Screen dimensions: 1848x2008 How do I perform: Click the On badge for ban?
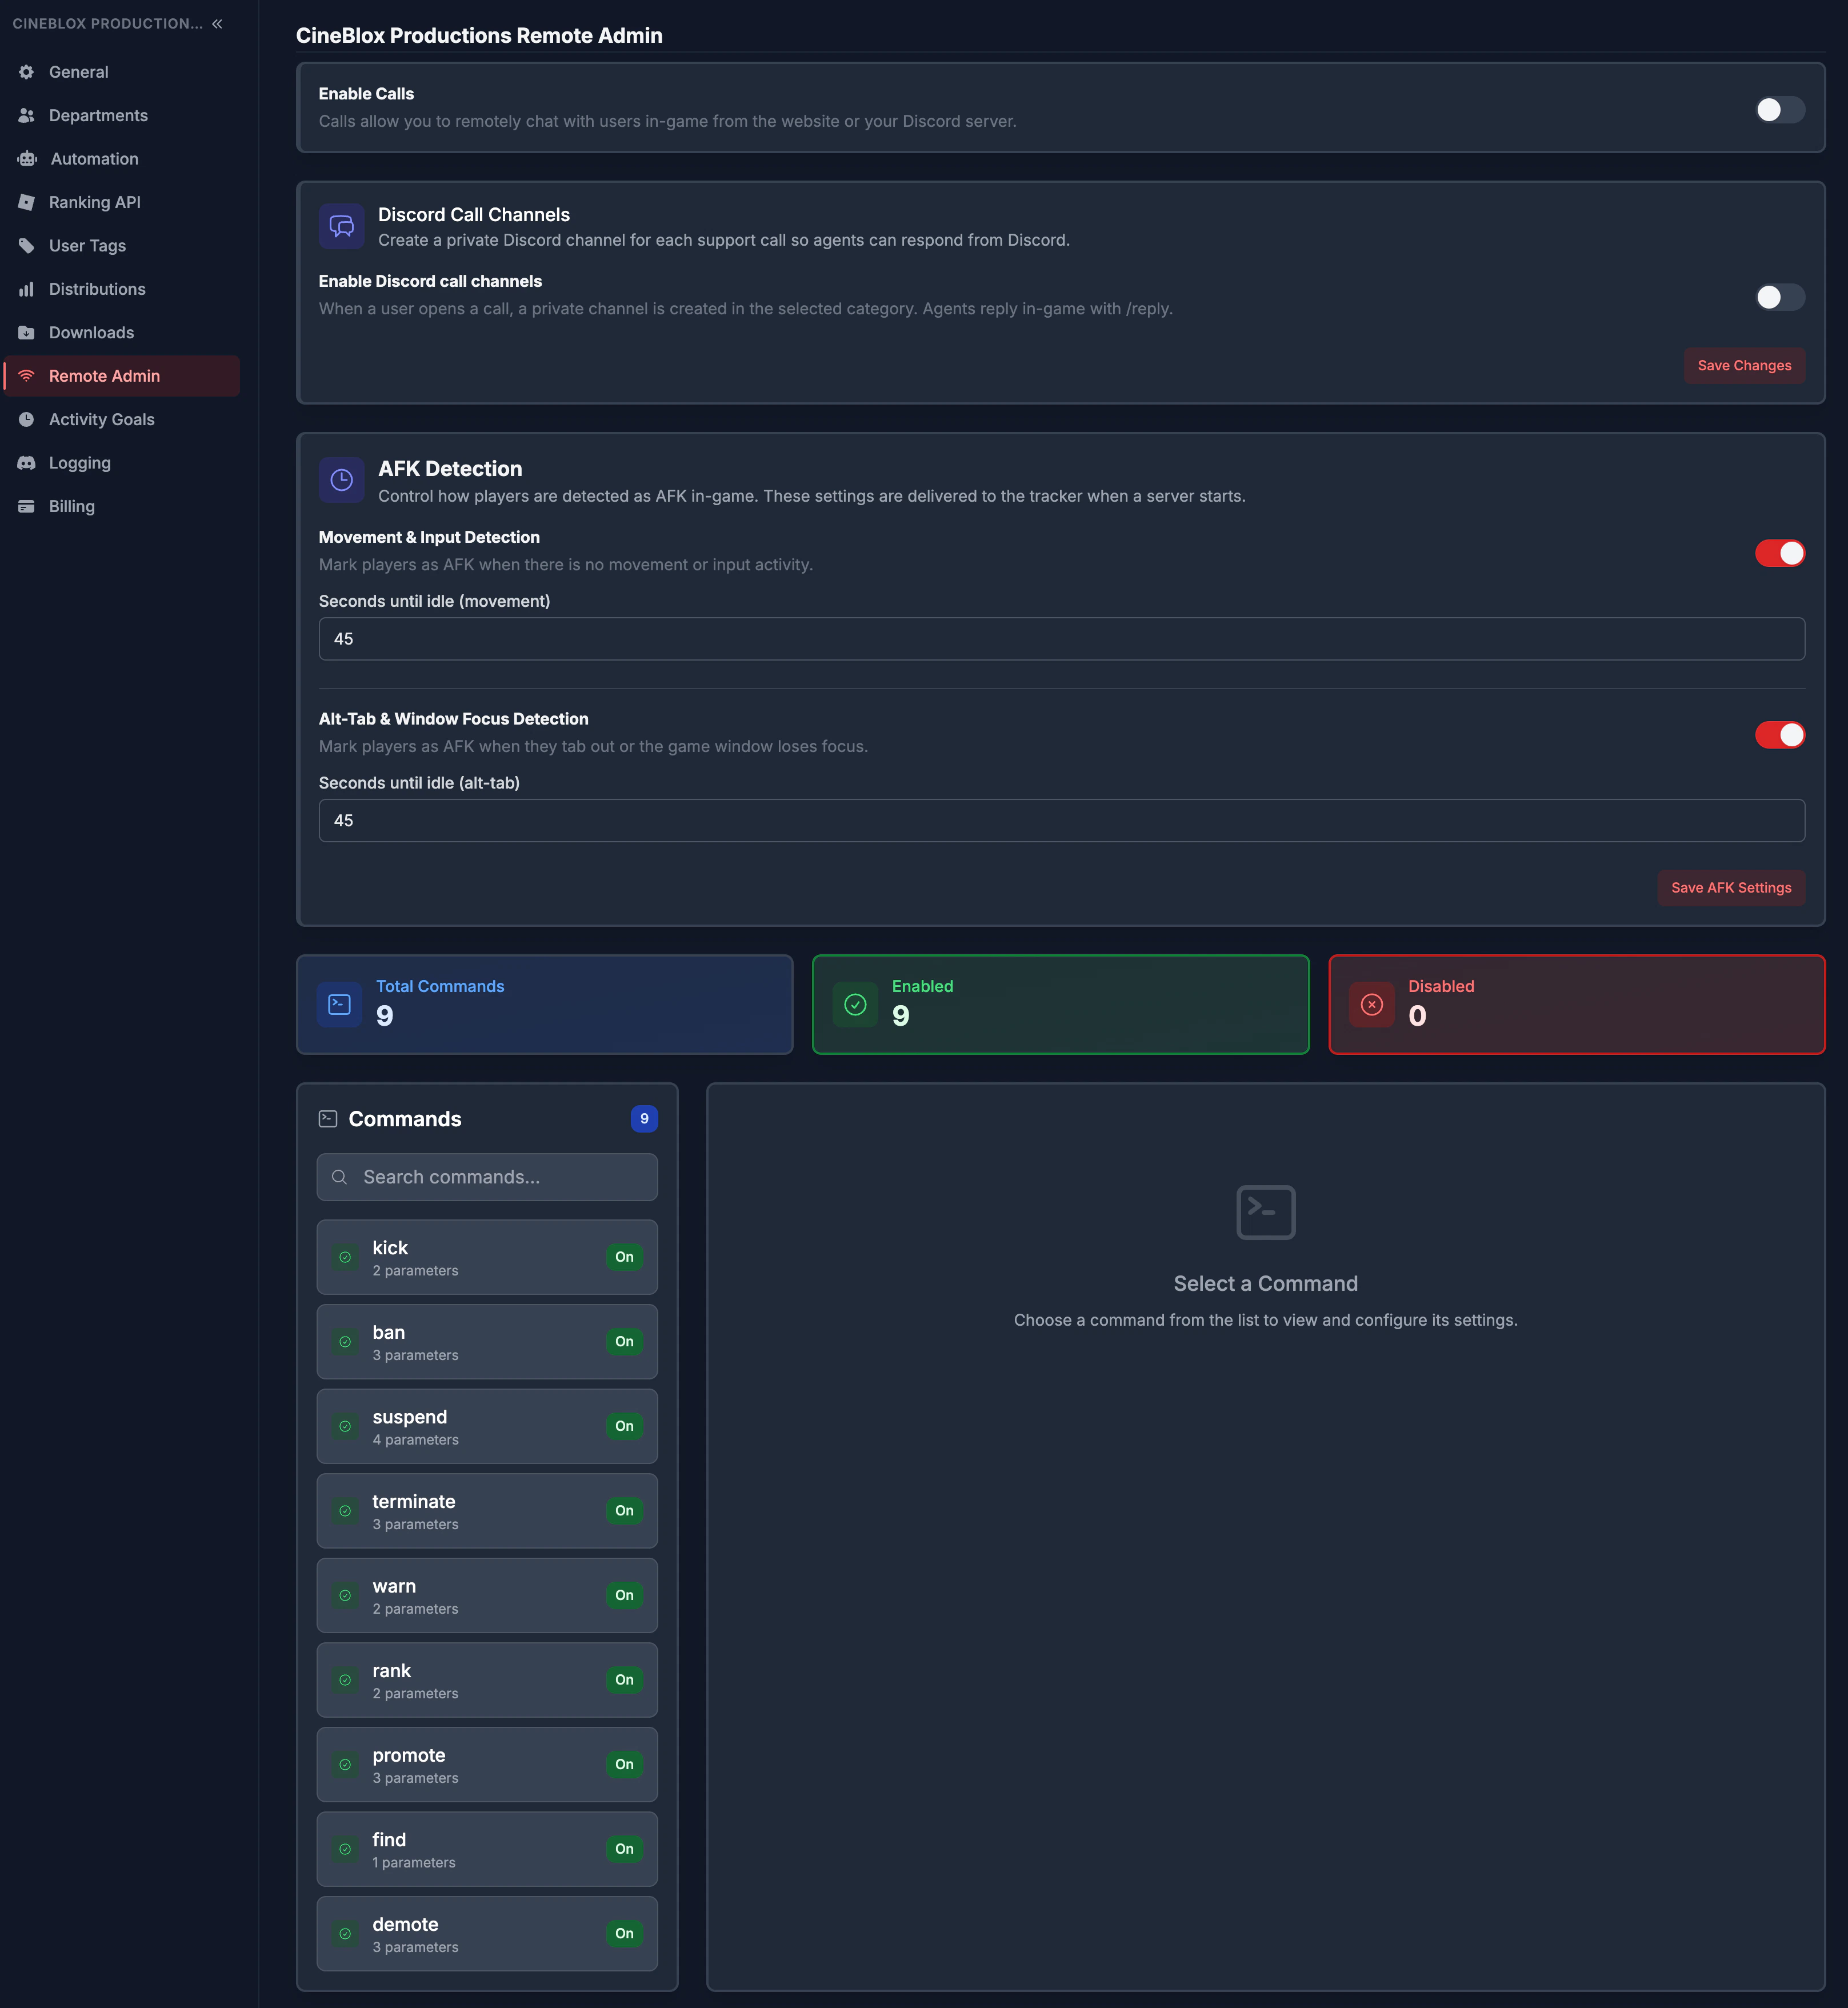624,1342
